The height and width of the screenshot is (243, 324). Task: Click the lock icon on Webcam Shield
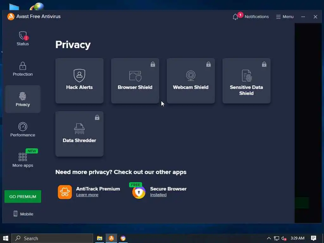(209, 64)
